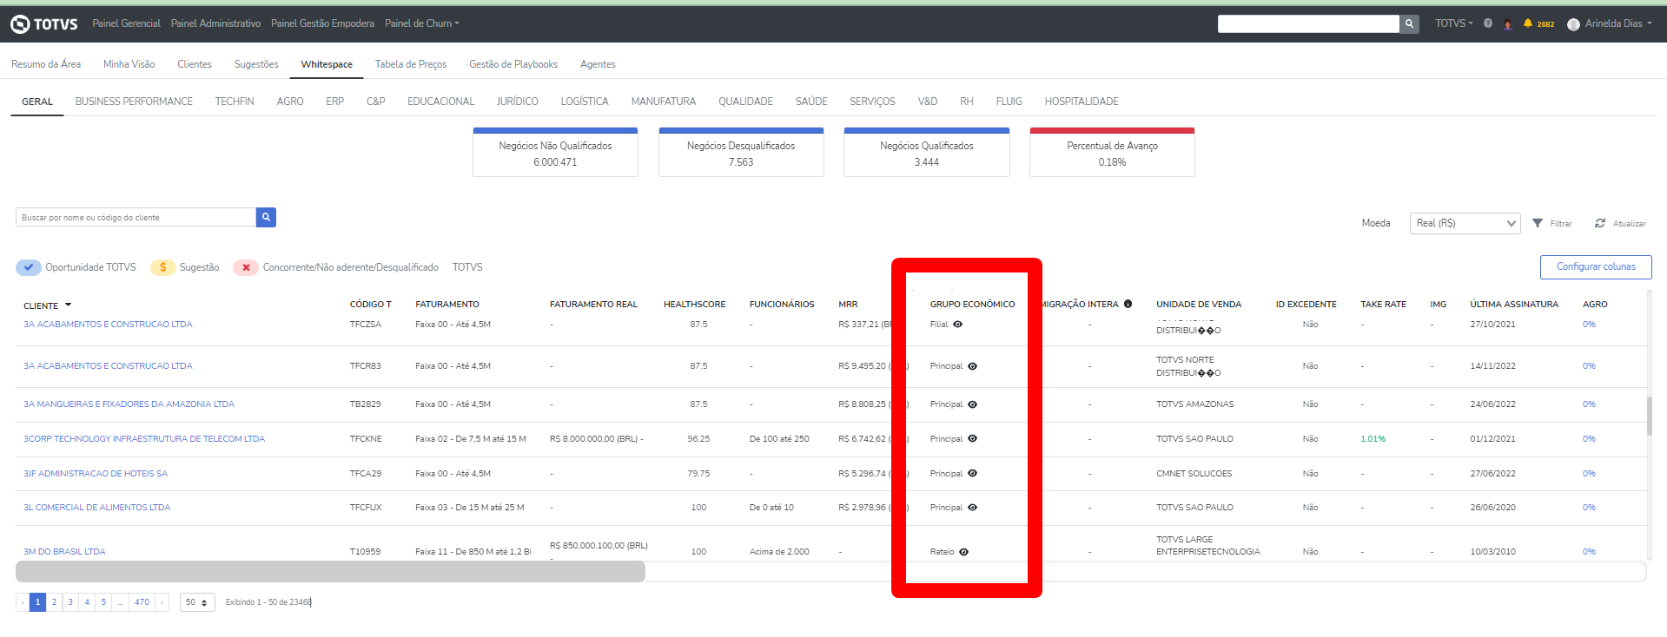Screen dimensions: 1667x637
Task: Click the Filtrar funnel icon
Action: 1538,223
